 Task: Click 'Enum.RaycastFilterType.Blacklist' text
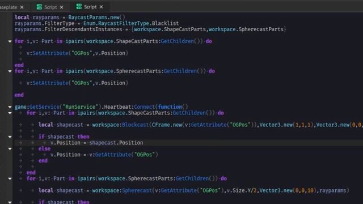click(131, 23)
